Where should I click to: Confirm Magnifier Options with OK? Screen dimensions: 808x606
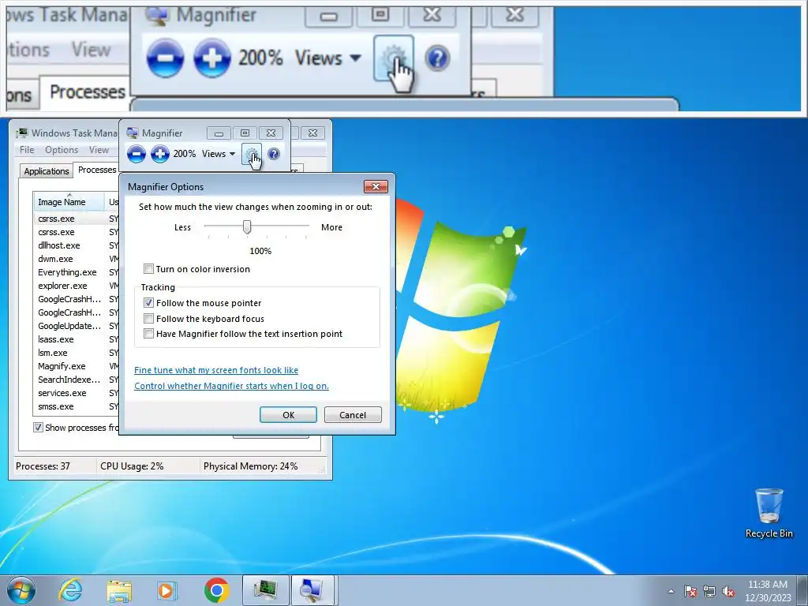coord(288,415)
